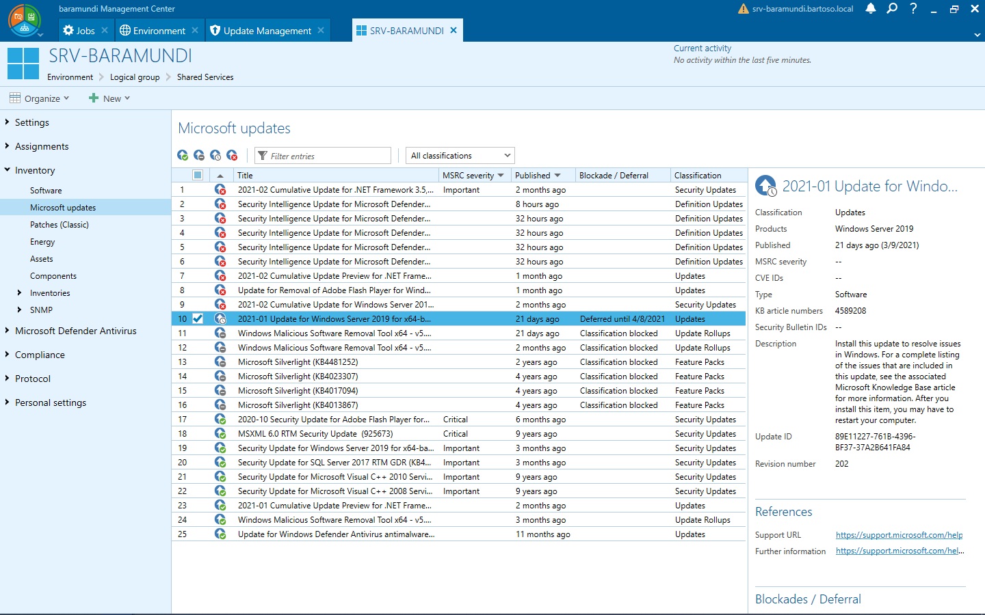Check row 1 cumulative .NET Framework update checkbox
The width and height of the screenshot is (985, 615).
tap(198, 189)
